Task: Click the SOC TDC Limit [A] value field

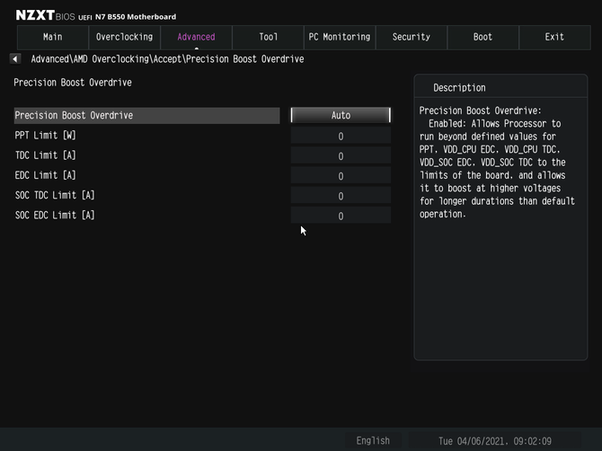Action: point(341,196)
